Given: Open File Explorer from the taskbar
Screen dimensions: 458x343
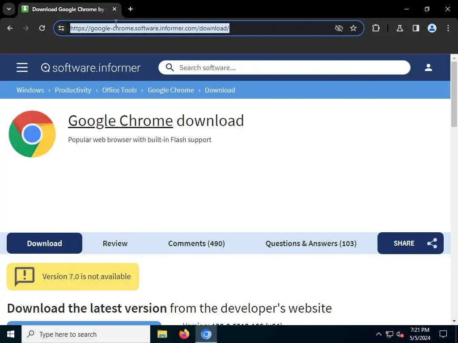Looking at the screenshot, I should [162, 334].
